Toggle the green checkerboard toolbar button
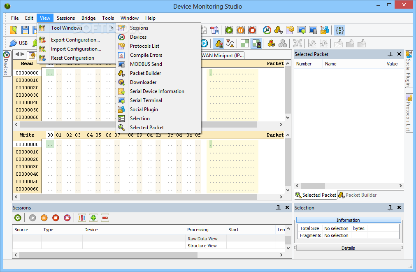Viewport: 416px width, 272px height. [244, 43]
